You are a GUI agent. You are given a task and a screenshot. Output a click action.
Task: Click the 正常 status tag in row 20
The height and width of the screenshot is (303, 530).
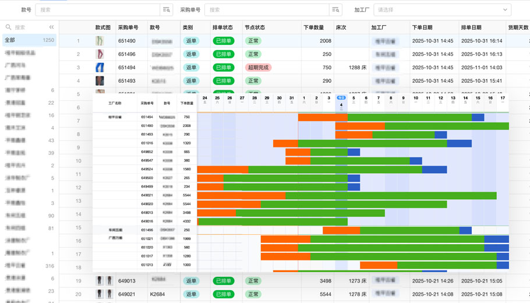pyautogui.click(x=253, y=294)
